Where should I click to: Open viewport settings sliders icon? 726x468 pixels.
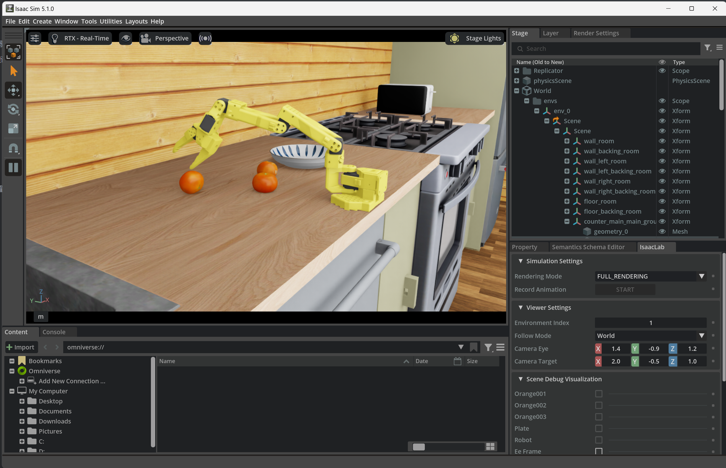click(x=35, y=38)
